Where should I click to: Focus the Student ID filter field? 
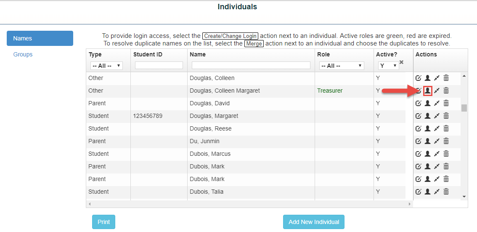click(159, 65)
